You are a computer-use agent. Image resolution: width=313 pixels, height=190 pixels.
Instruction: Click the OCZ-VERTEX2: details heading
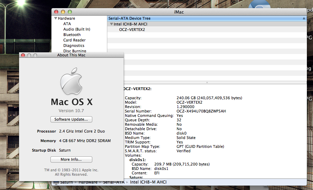[138, 89]
